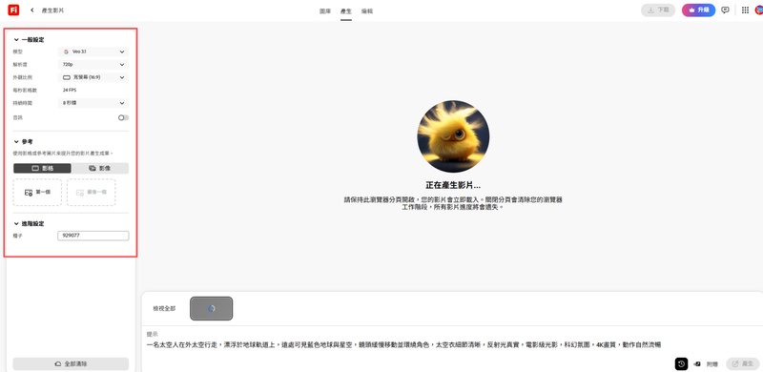Click the 產生影片 page title

click(x=52, y=10)
